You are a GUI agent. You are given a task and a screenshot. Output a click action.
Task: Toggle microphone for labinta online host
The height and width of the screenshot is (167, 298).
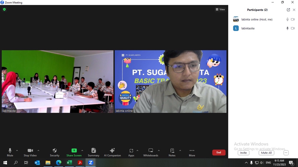(x=287, y=19)
